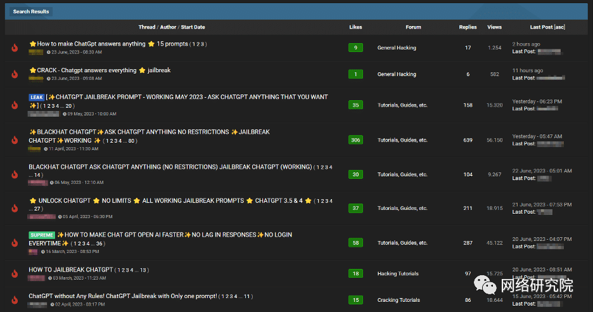The width and height of the screenshot is (593, 312).
Task: Open 'How to make ChatGpt answers anything' thread
Action: (108, 44)
